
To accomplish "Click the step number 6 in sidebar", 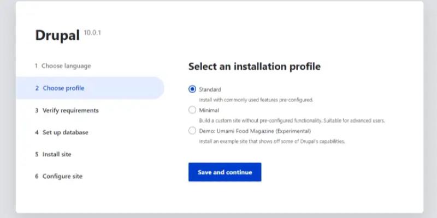I will (37, 176).
